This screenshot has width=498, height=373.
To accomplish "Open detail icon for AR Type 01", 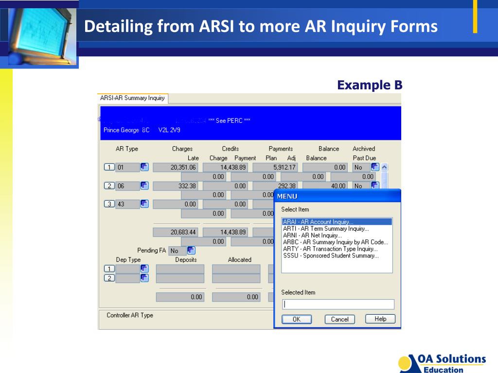I will pos(144,167).
